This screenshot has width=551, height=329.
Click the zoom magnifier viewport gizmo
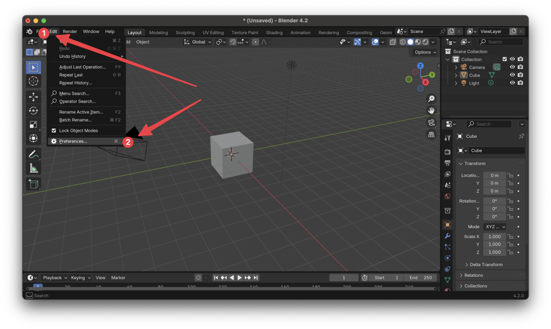(431, 99)
